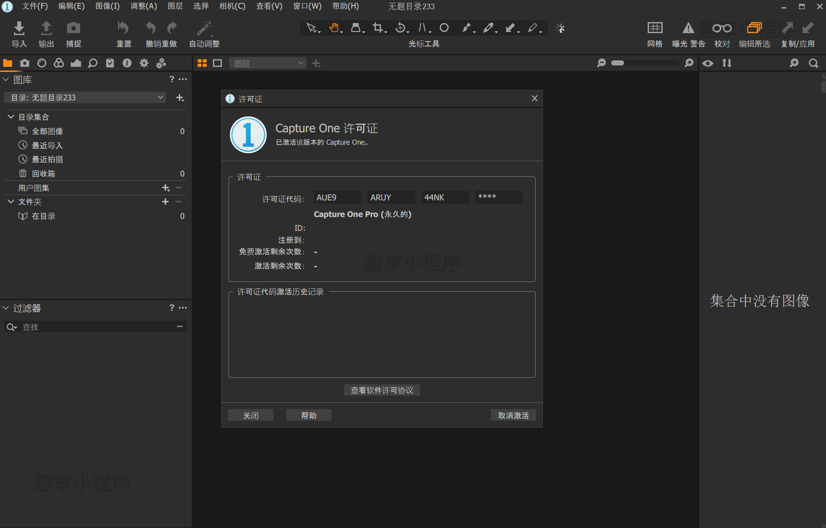Open the File (文件) menu
This screenshot has height=528, width=826.
(x=35, y=6)
